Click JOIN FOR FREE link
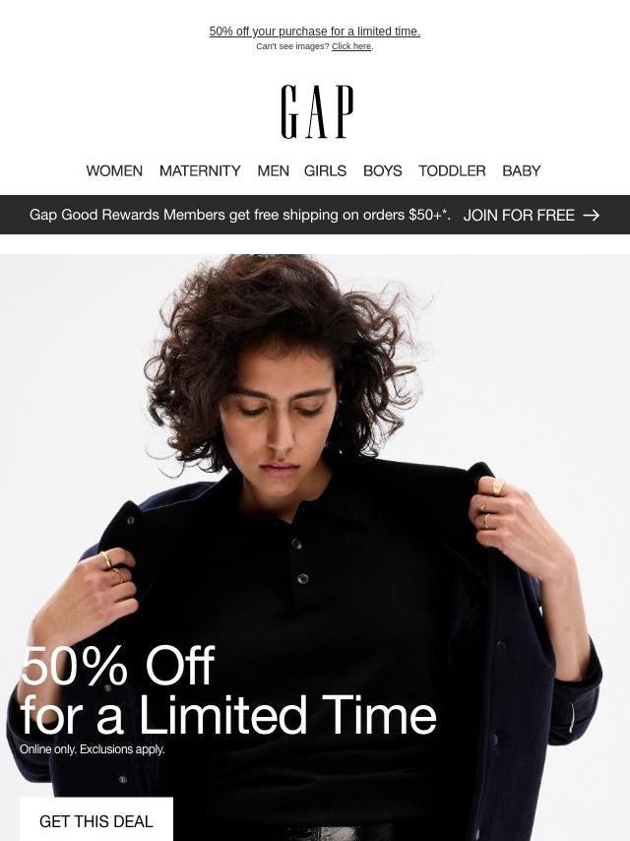This screenshot has width=630, height=841. [x=519, y=215]
